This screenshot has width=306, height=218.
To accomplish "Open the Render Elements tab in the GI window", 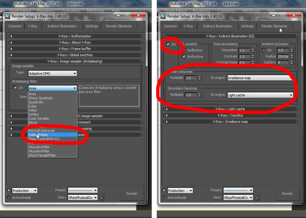I will (x=274, y=26).
